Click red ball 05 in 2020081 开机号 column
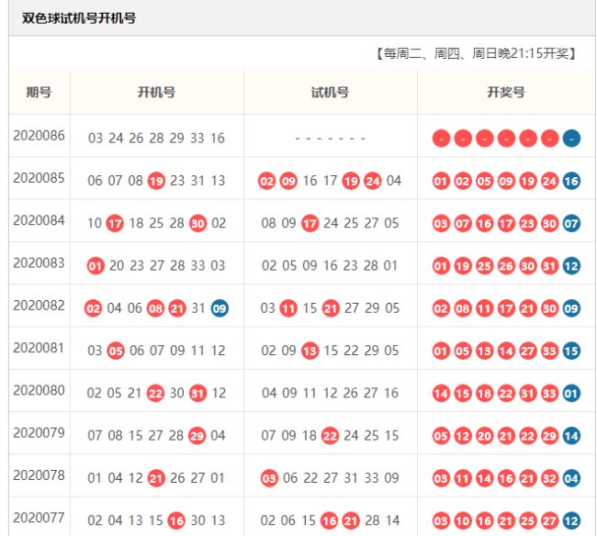Screen dimensions: 597x536 tap(116, 350)
